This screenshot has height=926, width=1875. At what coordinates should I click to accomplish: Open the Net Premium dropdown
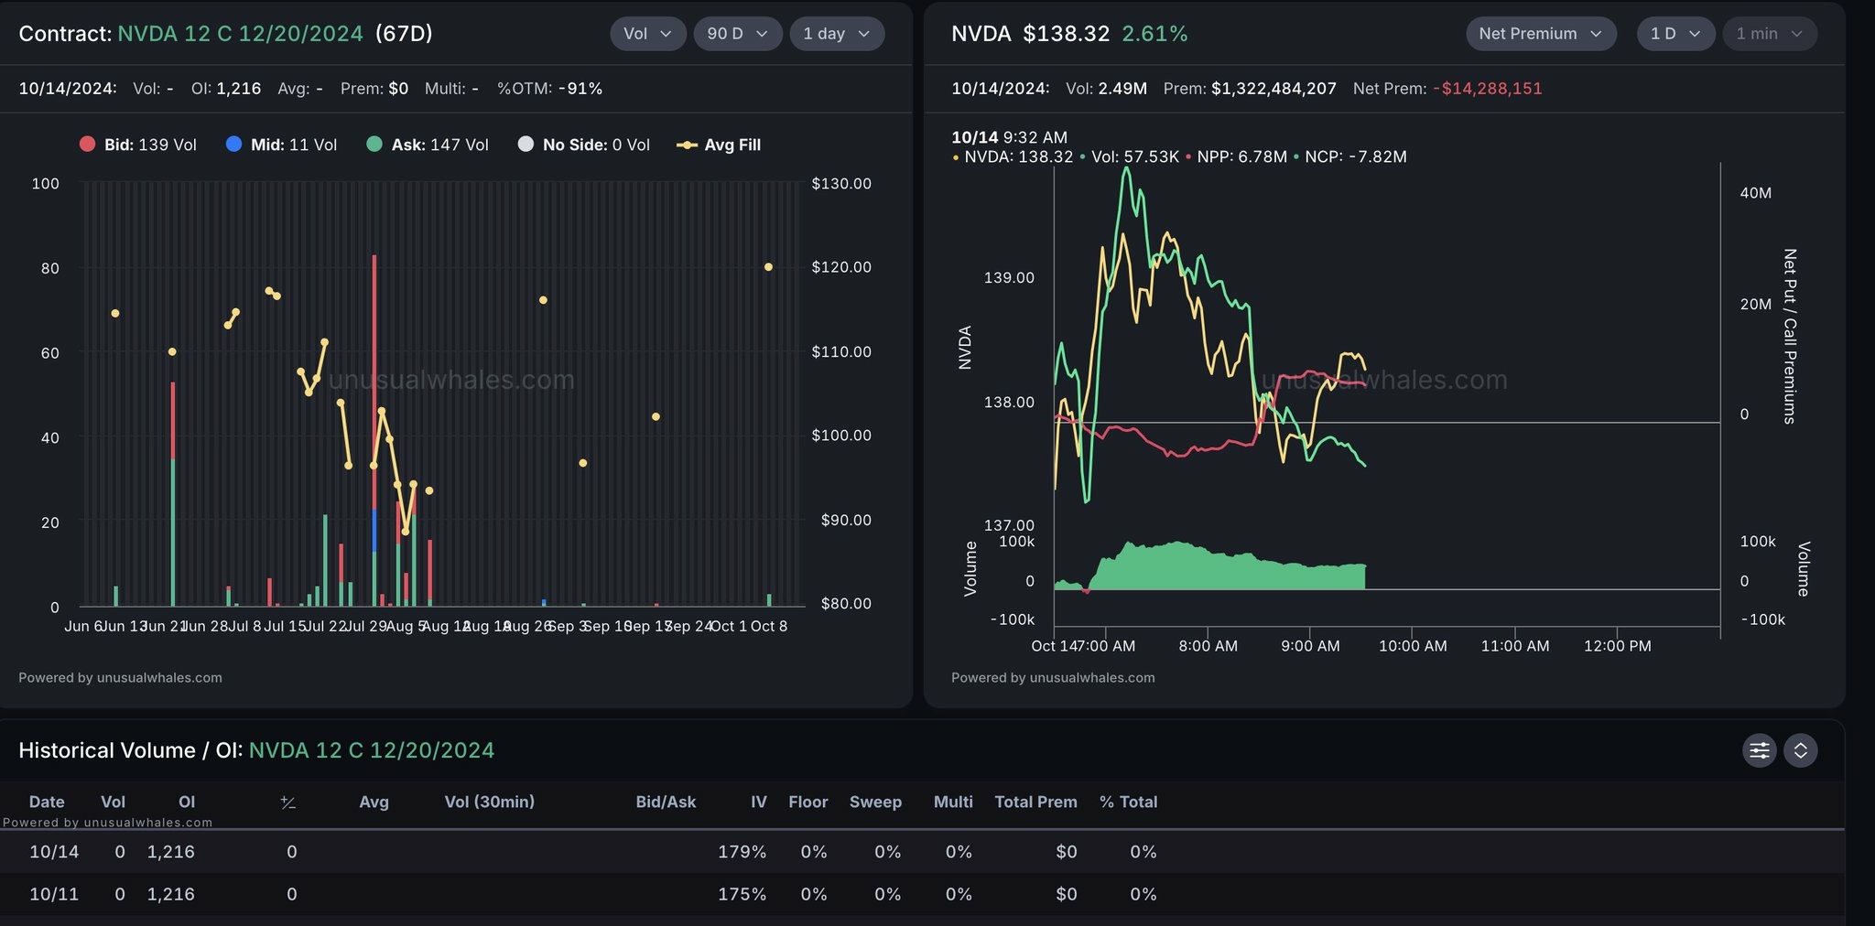(1541, 34)
